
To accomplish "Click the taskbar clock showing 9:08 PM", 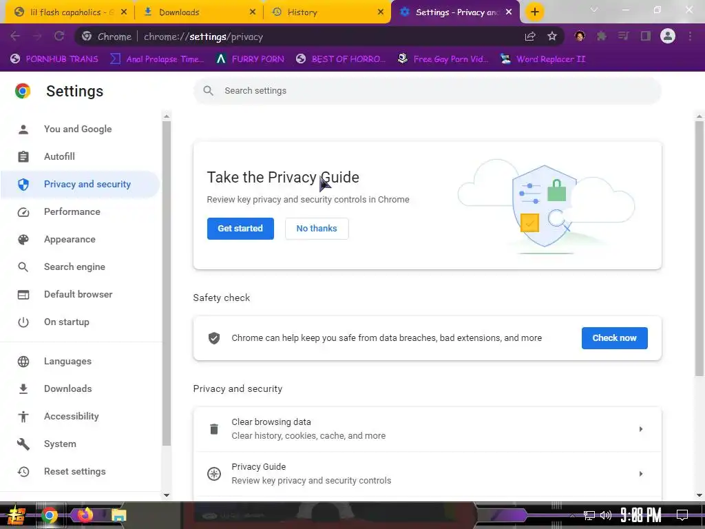I will [x=641, y=515].
